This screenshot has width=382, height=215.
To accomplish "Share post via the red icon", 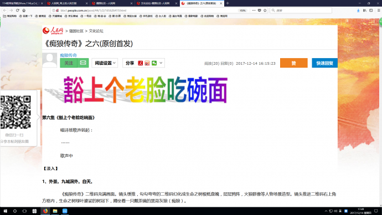I will [140, 63].
